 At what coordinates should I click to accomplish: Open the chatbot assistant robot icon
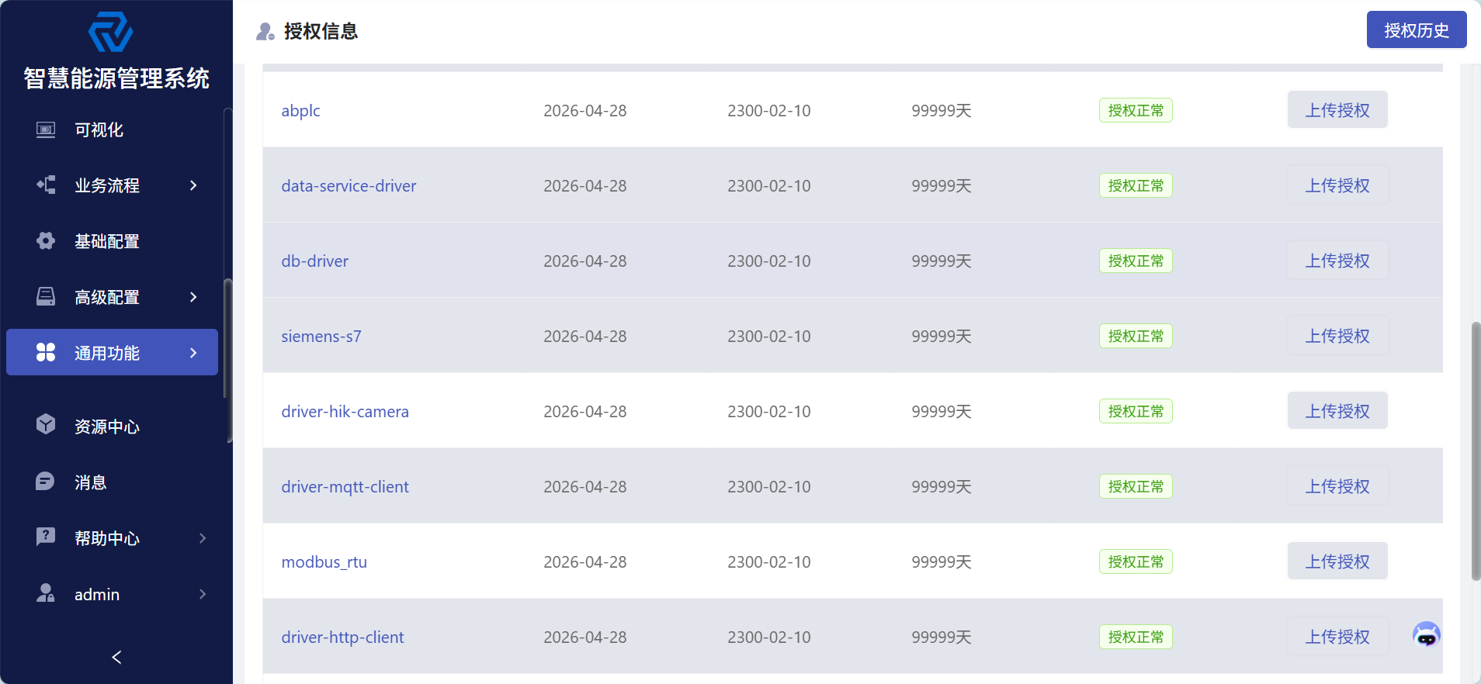1427,634
